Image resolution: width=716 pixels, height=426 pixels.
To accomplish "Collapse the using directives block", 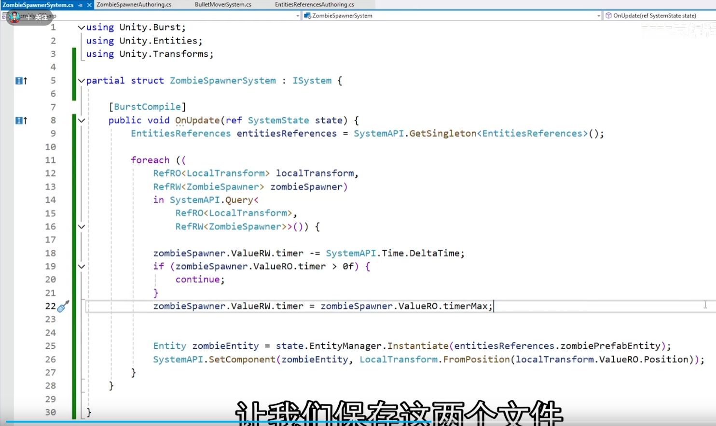I will pos(82,28).
